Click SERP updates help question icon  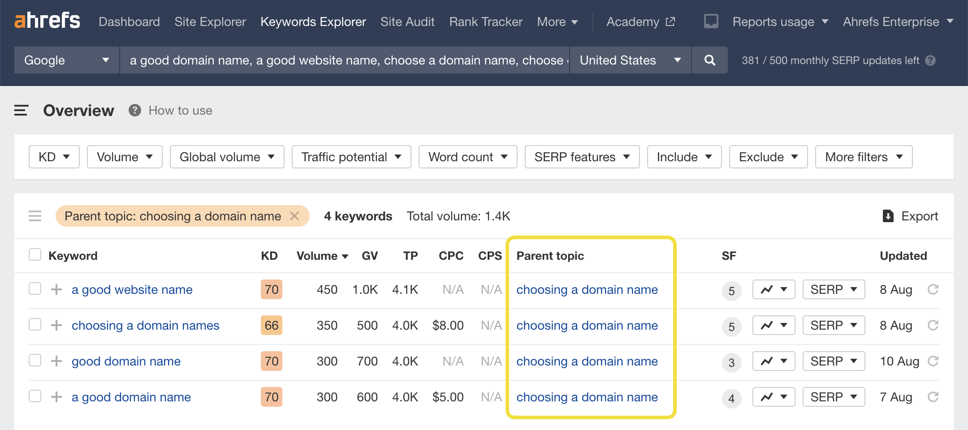[x=930, y=60]
